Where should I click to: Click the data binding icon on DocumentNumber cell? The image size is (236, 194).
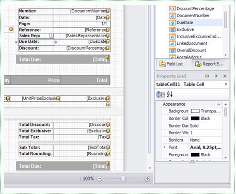tap(108, 11)
